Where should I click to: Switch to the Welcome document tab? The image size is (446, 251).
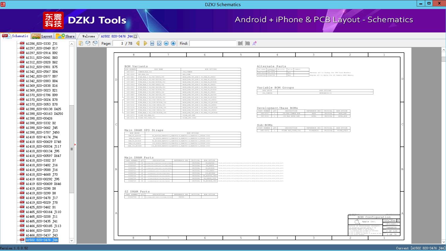(x=89, y=36)
